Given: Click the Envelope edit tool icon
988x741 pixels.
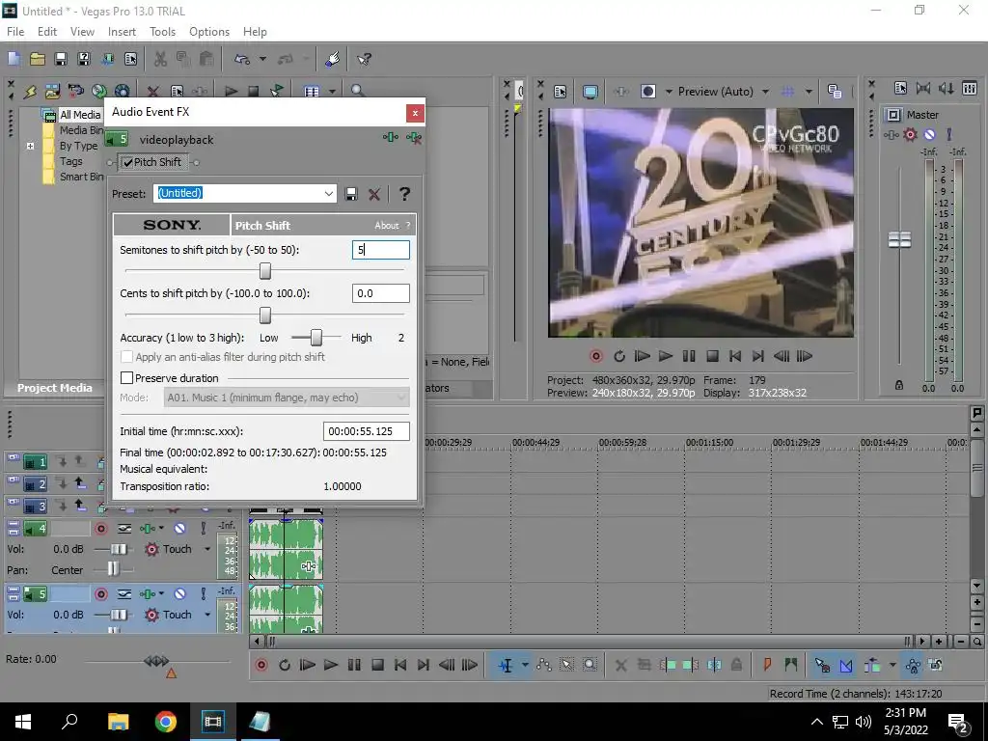Looking at the screenshot, I should pyautogui.click(x=543, y=666).
